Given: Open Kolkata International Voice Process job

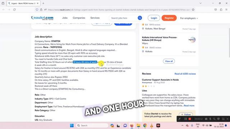Looking at the screenshot, I should (x=160, y=39).
